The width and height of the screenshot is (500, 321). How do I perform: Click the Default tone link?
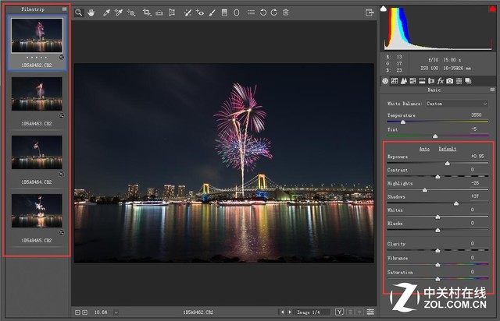pyautogui.click(x=448, y=149)
